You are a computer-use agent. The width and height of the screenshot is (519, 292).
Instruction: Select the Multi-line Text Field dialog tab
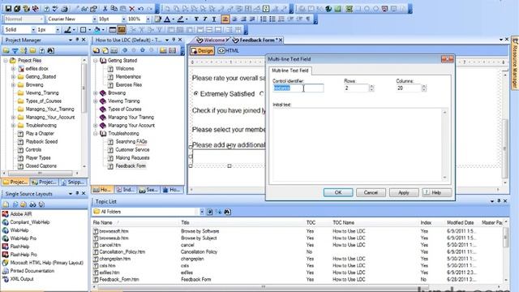[290, 71]
